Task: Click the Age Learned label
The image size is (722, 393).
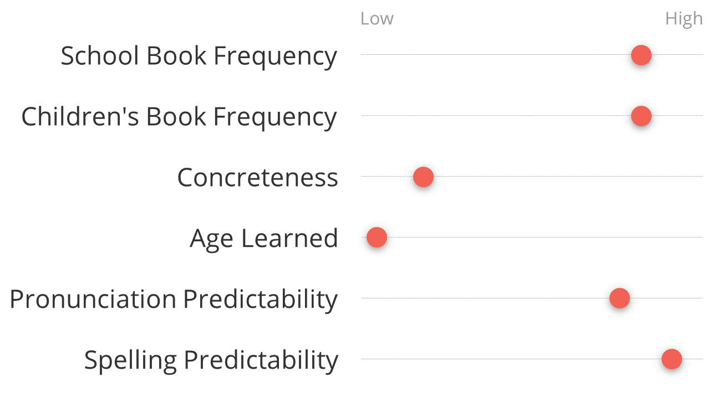Action: tap(263, 239)
